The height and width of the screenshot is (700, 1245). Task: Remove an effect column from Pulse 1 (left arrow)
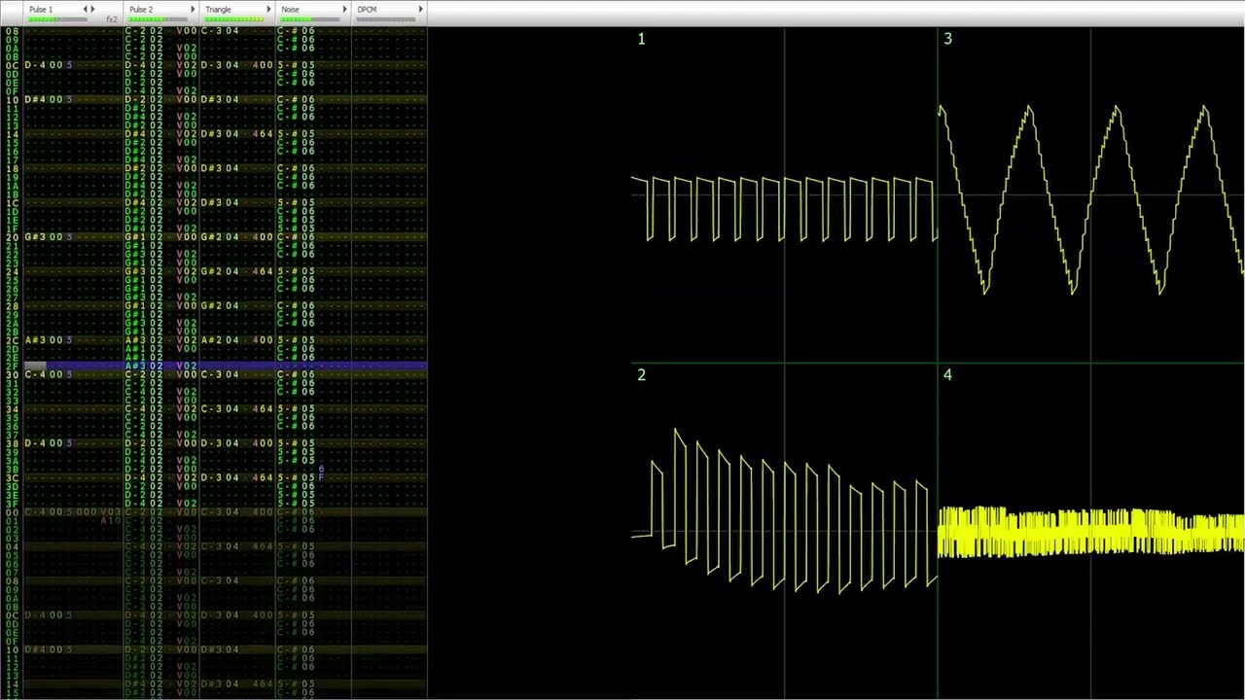coord(85,10)
